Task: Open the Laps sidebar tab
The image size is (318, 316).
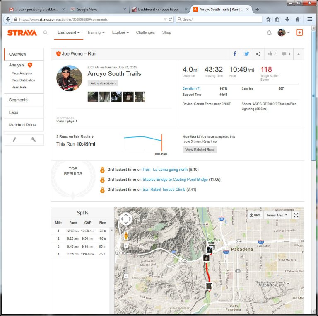Action: [x=24, y=112]
